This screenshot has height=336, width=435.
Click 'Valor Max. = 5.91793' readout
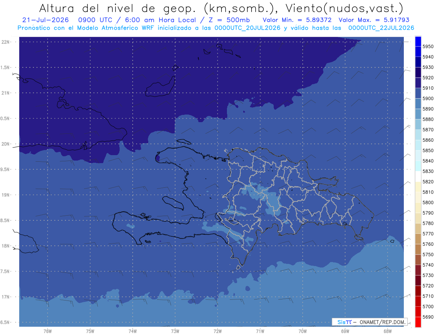pyautogui.click(x=374, y=20)
